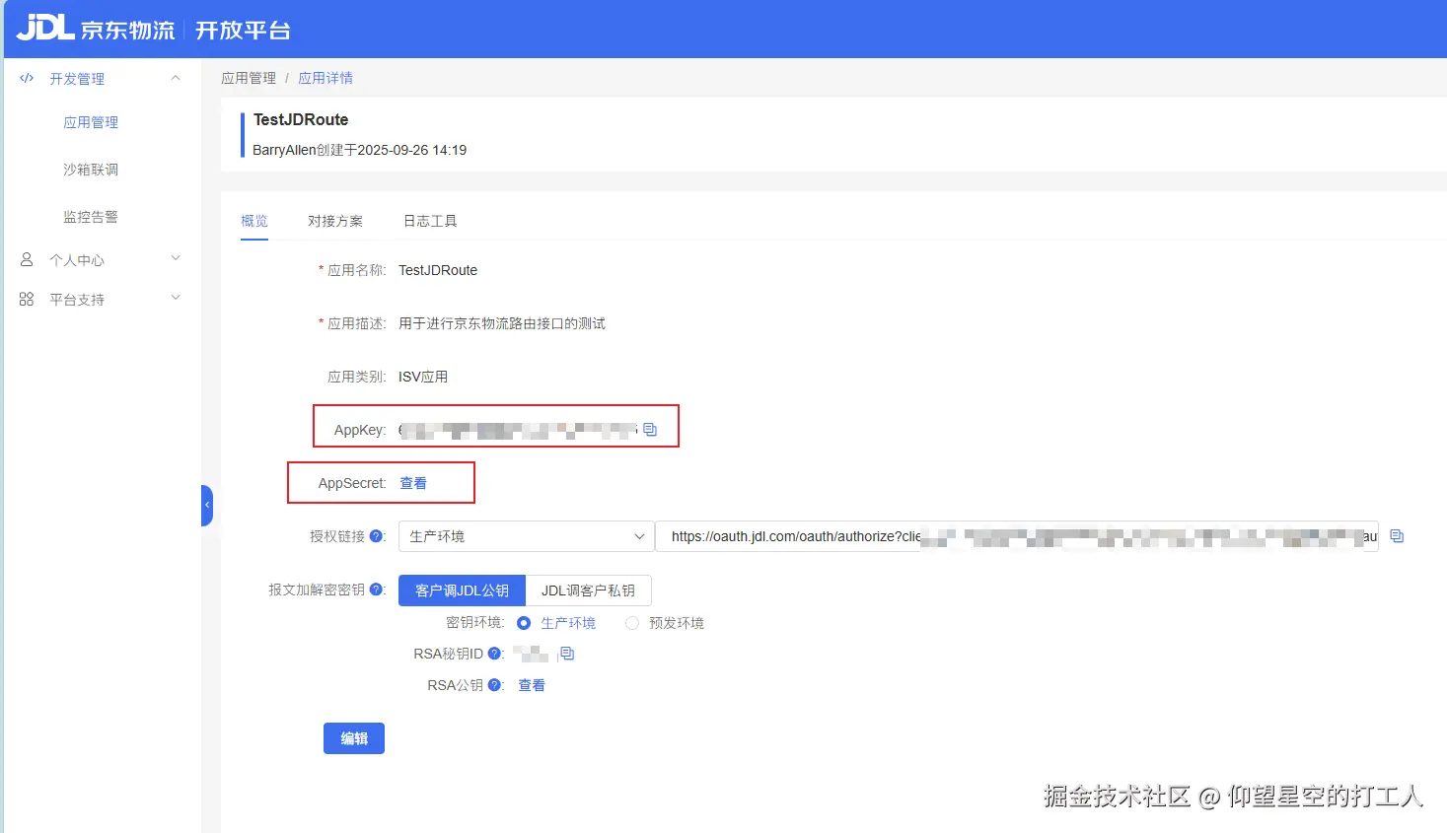Collapse sidebar with blue handle
The width and height of the screenshot is (1447, 833).
tap(207, 506)
